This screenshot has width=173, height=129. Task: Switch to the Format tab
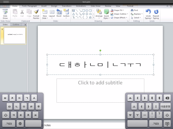[x=130, y=6]
